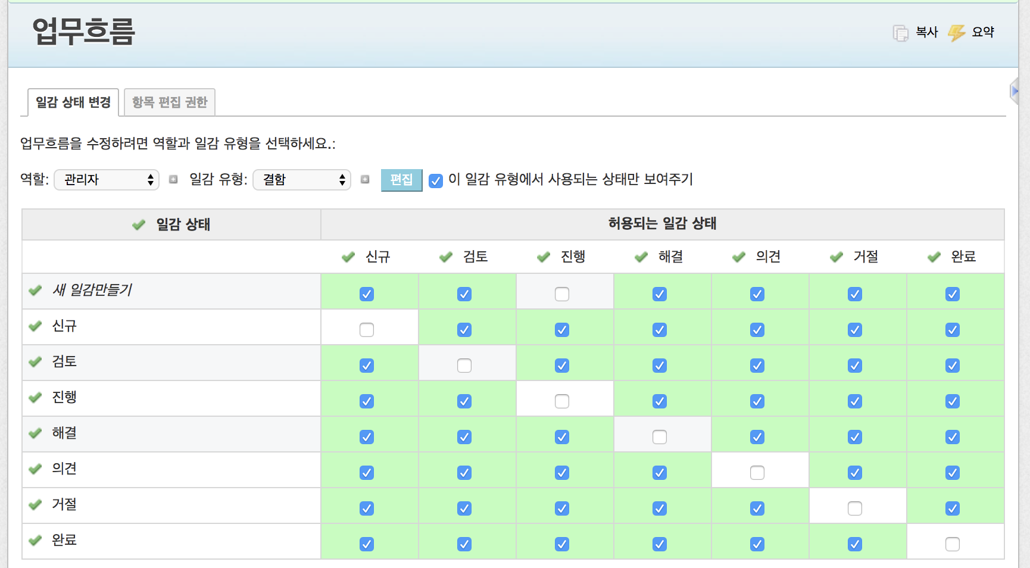Open the 일감 유형 dropdown showing 결함
This screenshot has height=568, width=1030.
click(302, 180)
